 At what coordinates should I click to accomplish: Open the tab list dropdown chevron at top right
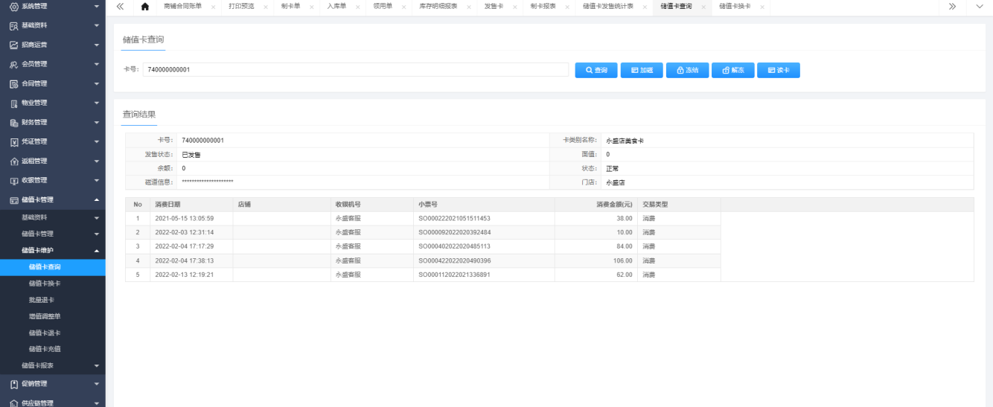(980, 6)
